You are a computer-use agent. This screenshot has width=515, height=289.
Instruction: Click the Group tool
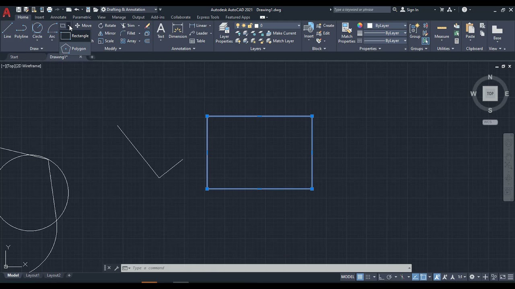[x=415, y=31]
